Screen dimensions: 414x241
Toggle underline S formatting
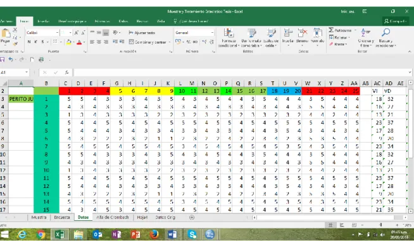42,42
